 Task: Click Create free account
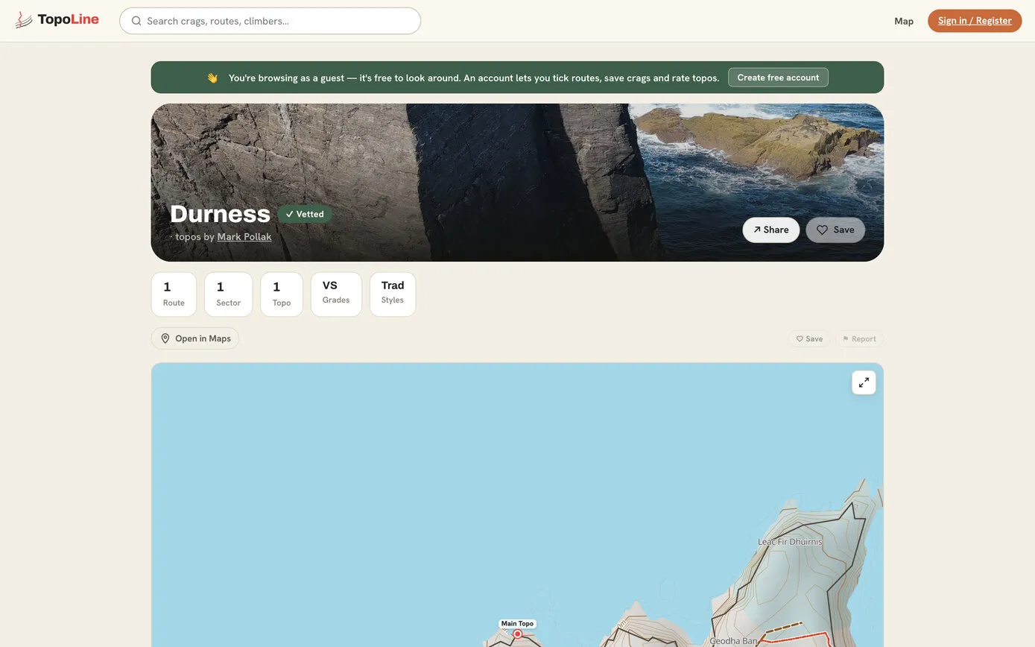click(778, 78)
